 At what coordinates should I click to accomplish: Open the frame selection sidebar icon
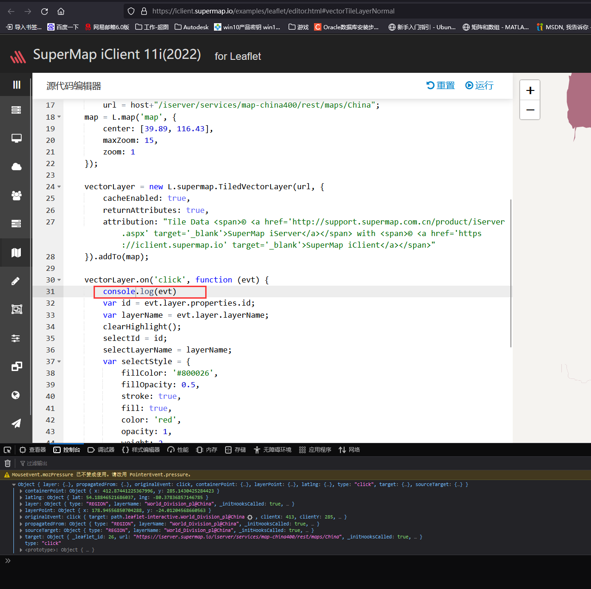tap(17, 309)
